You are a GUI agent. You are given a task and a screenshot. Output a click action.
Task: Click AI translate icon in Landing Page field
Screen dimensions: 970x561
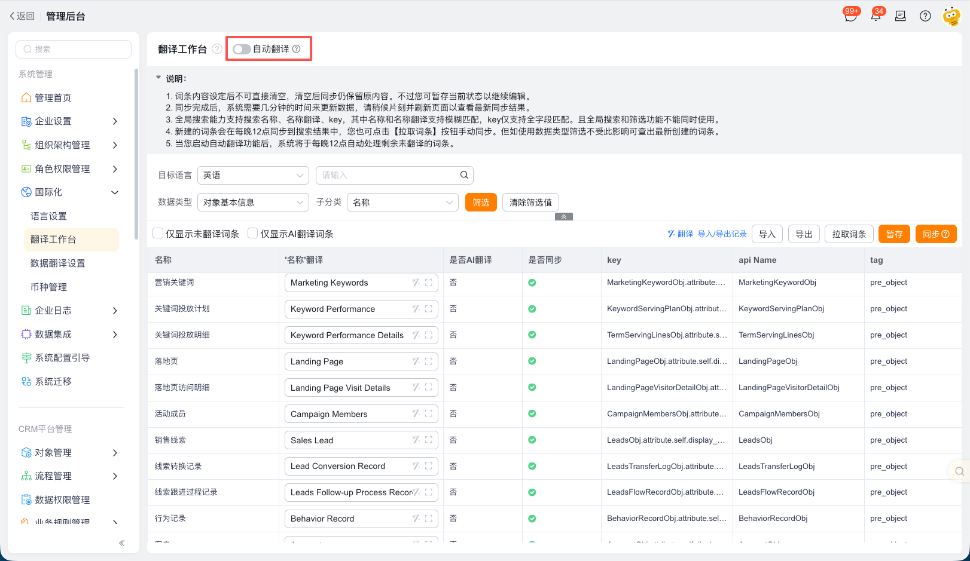coord(416,361)
